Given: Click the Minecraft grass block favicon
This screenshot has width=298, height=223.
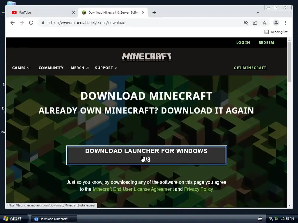Looking at the screenshot, I should (x=84, y=12).
